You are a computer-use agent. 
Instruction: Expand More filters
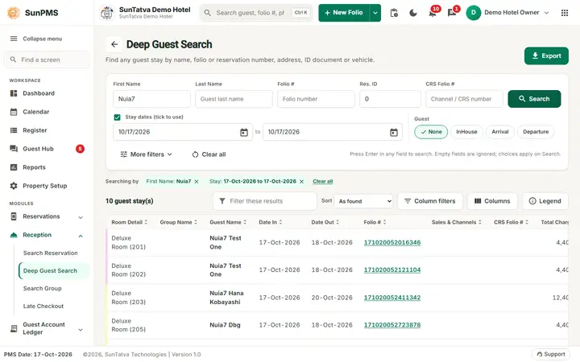click(146, 154)
